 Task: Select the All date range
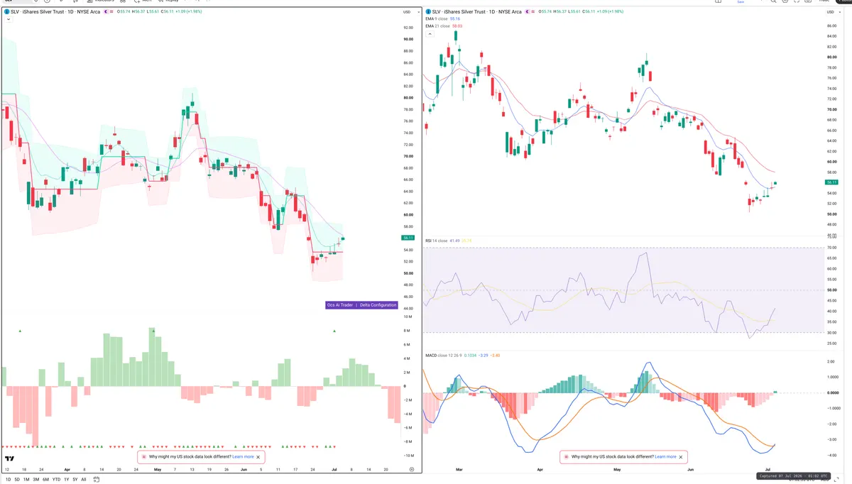point(83,480)
